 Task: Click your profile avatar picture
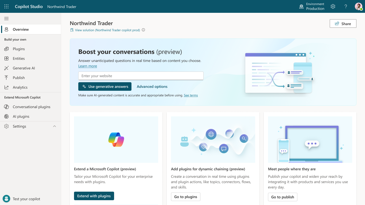tap(358, 6)
